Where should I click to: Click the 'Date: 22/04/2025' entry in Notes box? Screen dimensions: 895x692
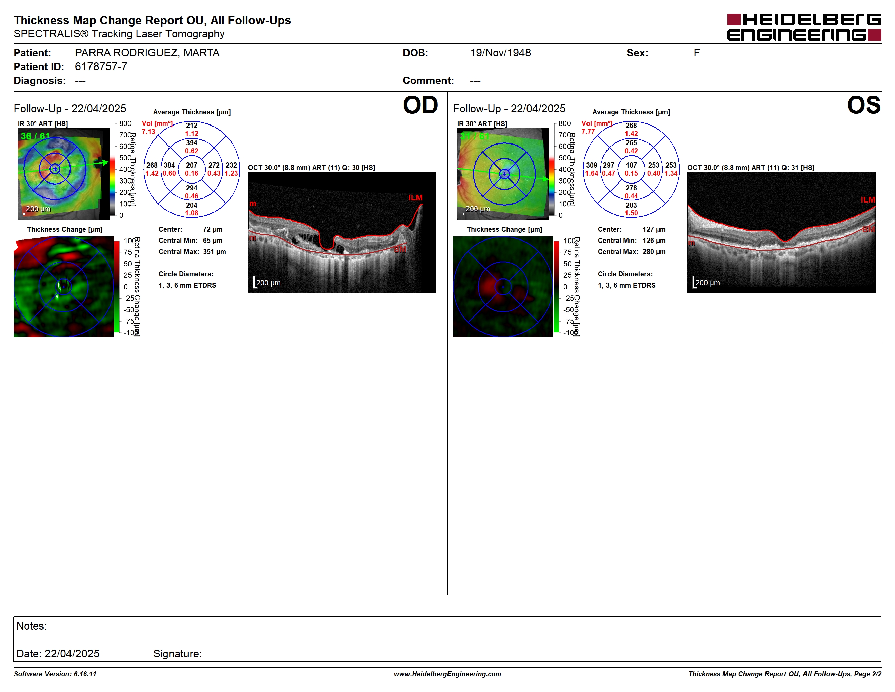point(58,653)
